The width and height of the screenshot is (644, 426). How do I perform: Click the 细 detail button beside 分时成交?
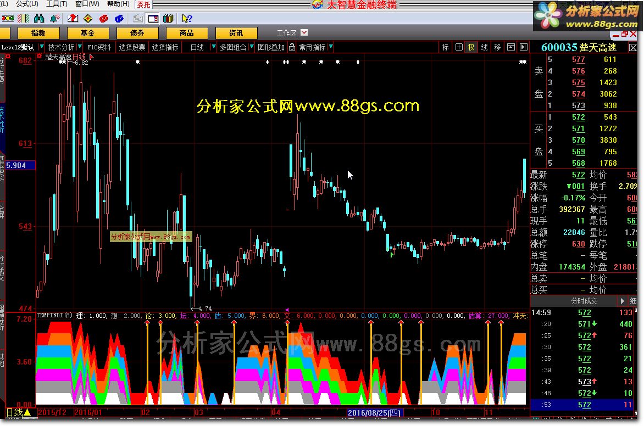tap(634, 301)
